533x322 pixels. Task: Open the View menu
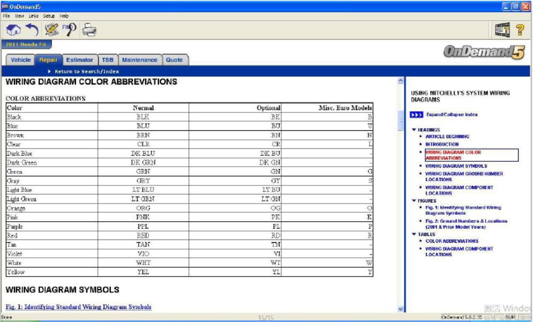tap(19, 16)
